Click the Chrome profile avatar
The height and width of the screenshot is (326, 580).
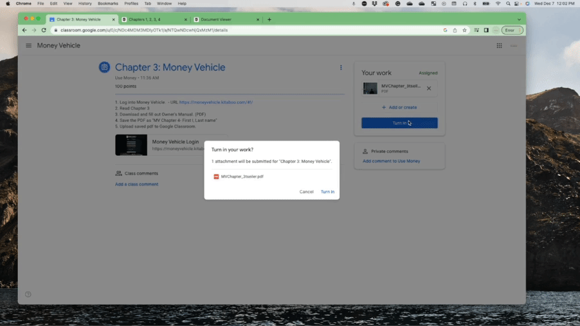[496, 30]
